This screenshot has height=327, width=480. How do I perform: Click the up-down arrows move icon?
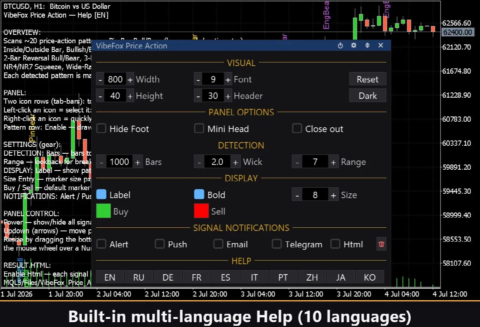pos(367,46)
